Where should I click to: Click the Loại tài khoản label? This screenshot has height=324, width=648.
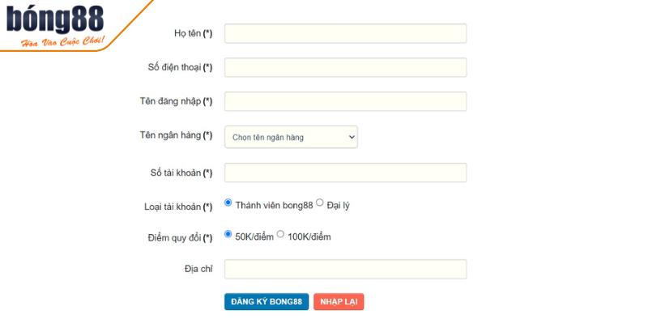point(177,207)
